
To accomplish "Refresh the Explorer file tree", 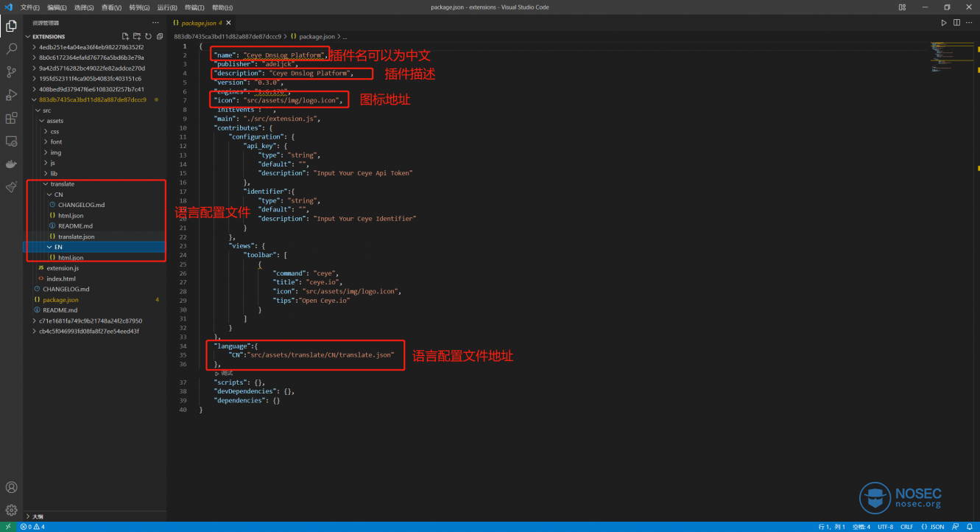I will 148,36.
